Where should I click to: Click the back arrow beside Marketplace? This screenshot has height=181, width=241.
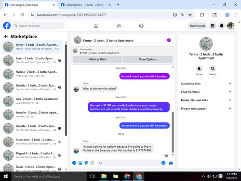tap(6, 37)
